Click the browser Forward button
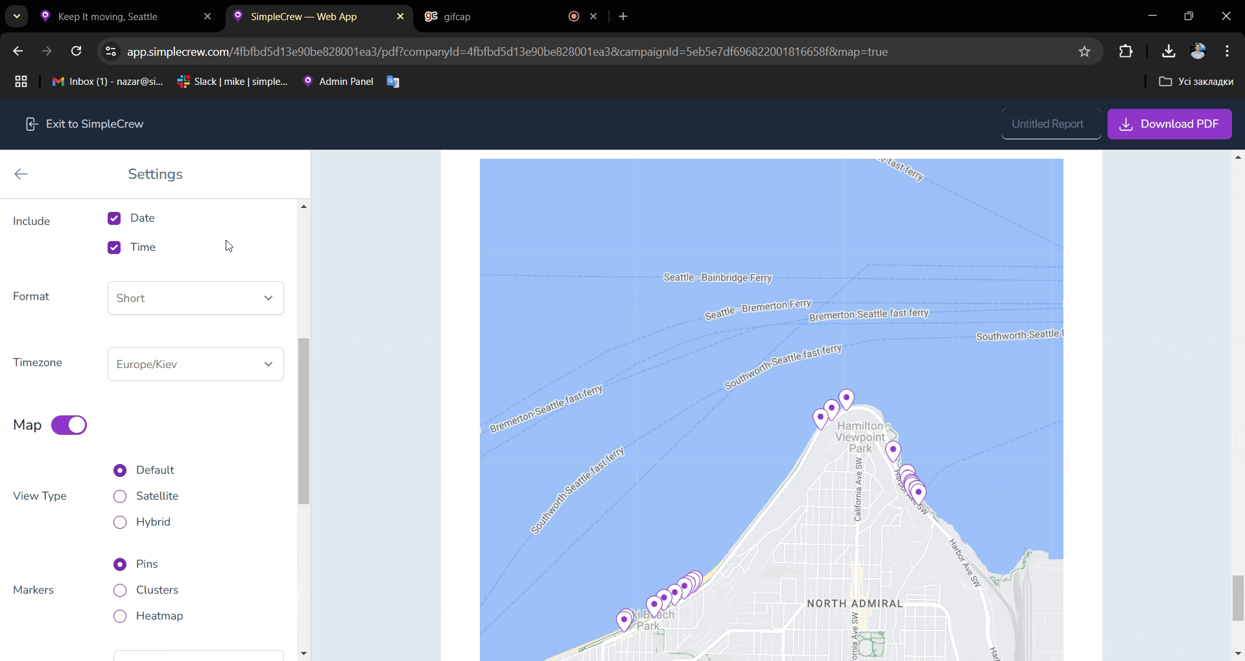 pyautogui.click(x=47, y=51)
